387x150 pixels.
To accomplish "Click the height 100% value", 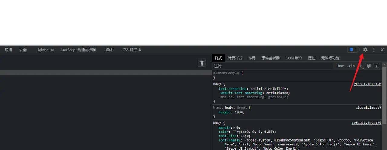I will (x=238, y=112).
